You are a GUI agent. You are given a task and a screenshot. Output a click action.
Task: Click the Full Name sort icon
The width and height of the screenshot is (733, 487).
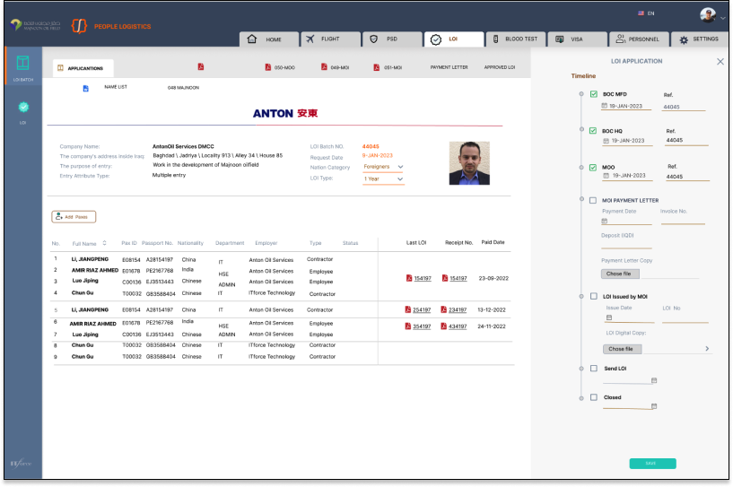click(x=103, y=242)
